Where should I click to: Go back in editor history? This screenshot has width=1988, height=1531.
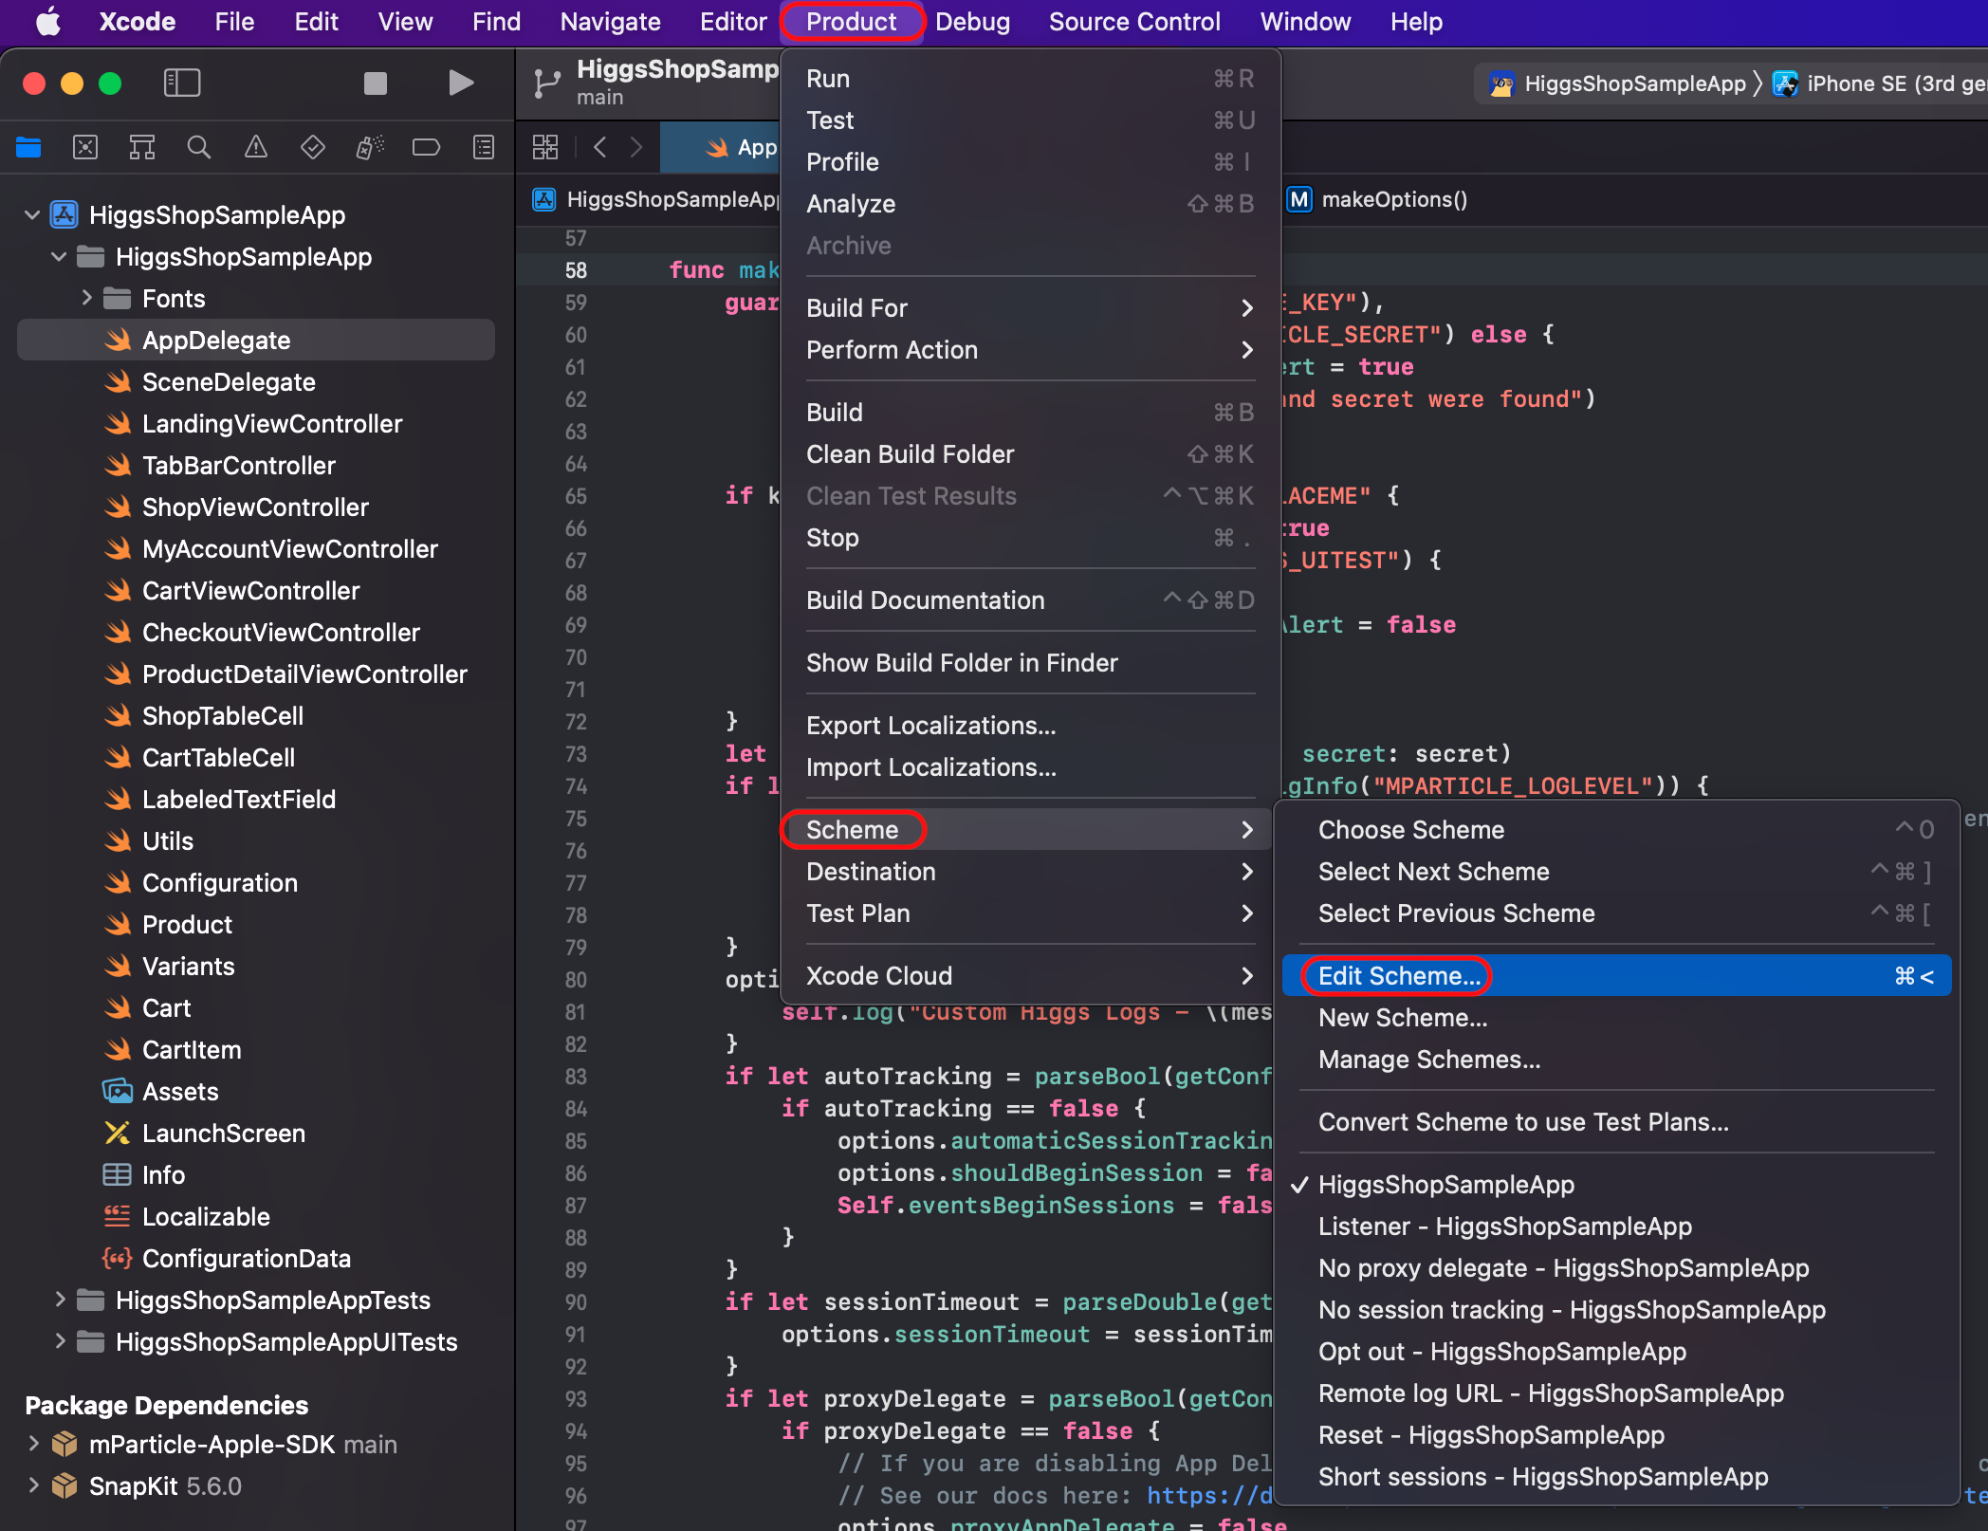(599, 147)
